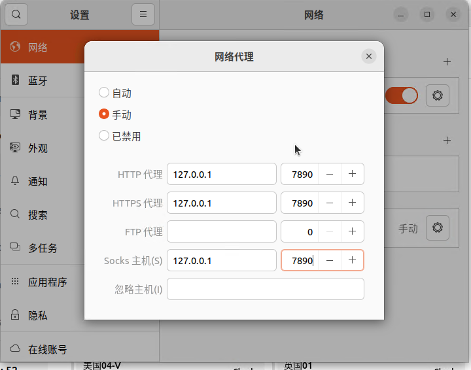
Task: Click the privacy lock icon in sidebar
Action: (15, 315)
